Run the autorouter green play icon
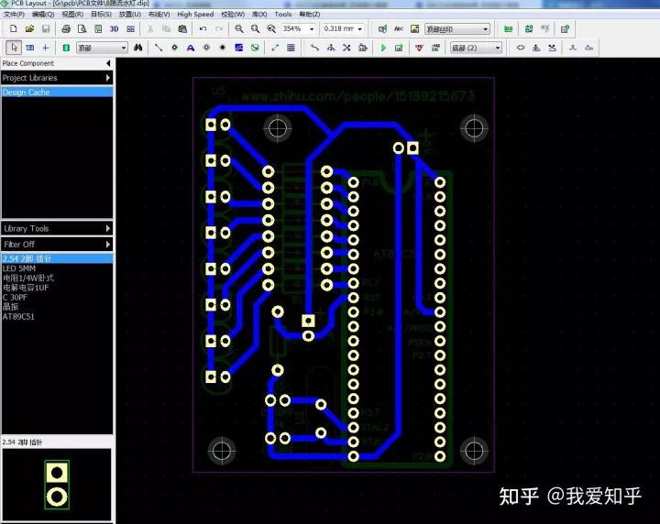Viewport: 660px width, 524px height. [x=383, y=48]
